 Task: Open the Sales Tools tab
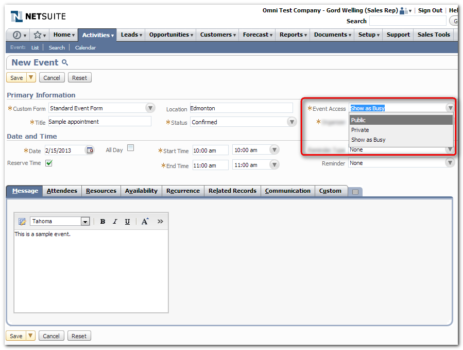[x=434, y=35]
